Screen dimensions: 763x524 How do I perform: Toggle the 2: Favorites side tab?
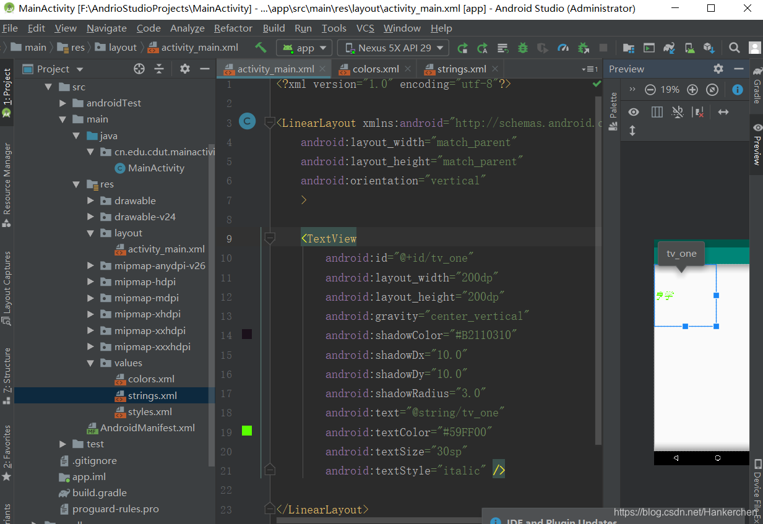(x=7, y=452)
